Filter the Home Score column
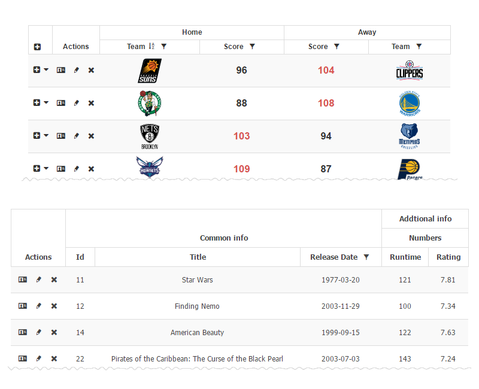Image resolution: width=479 pixels, height=389 pixels. tap(252, 47)
